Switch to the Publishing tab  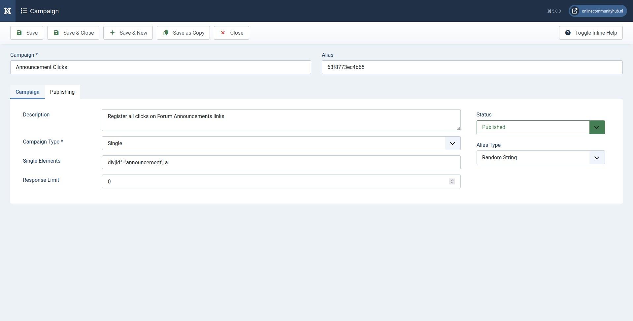62,92
